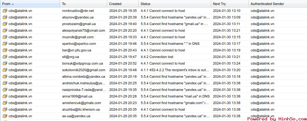Sort by the To column header
The width and height of the screenshot is (307, 121).
click(x=64, y=4)
